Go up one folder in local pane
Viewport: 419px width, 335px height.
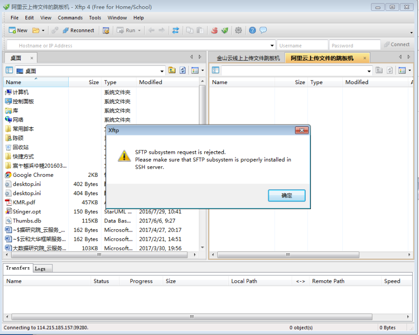tap(172, 70)
